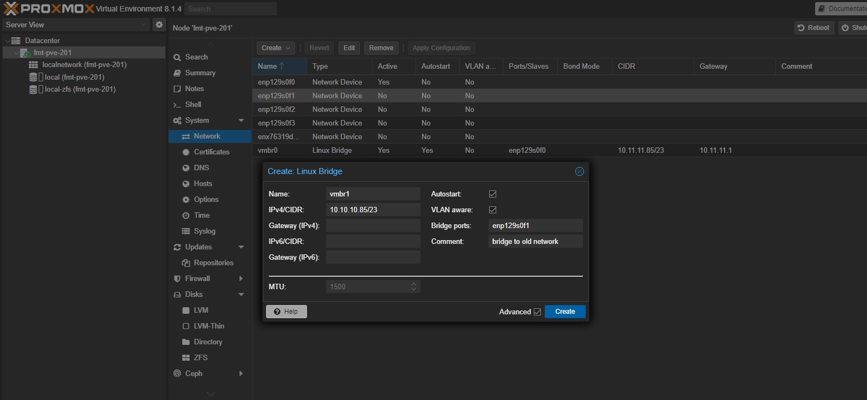
Task: Open the Summary menu item
Action: pos(200,73)
